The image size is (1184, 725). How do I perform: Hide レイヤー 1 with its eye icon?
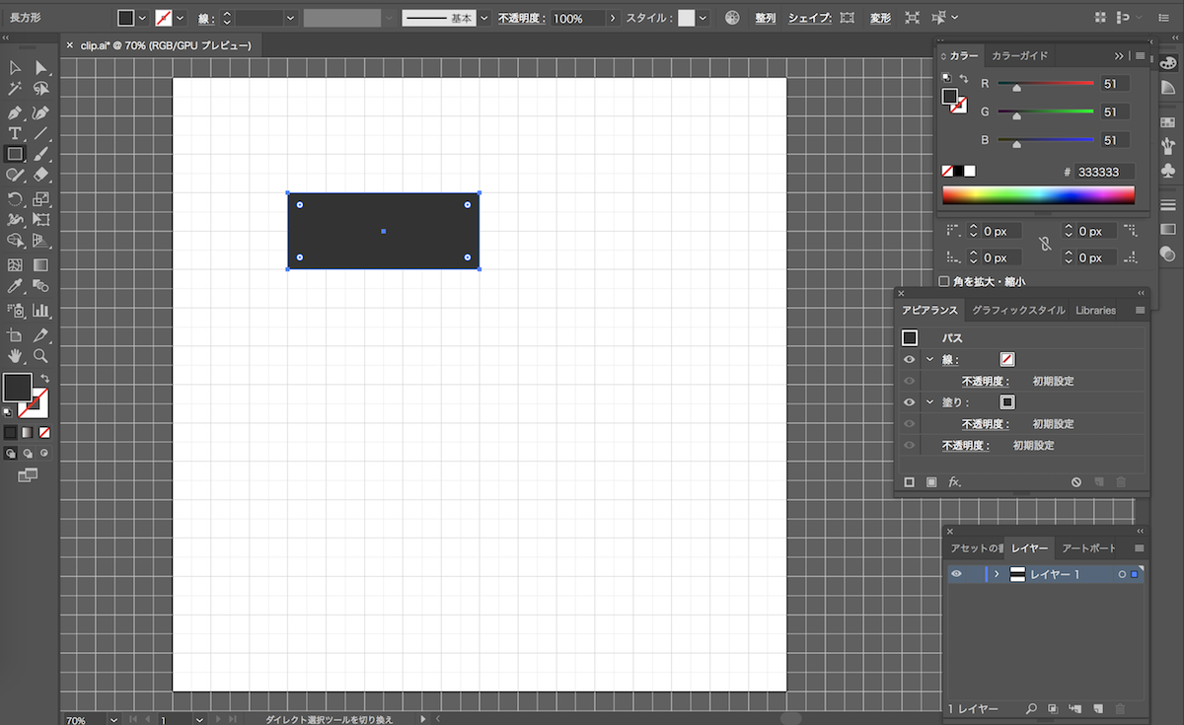click(956, 574)
